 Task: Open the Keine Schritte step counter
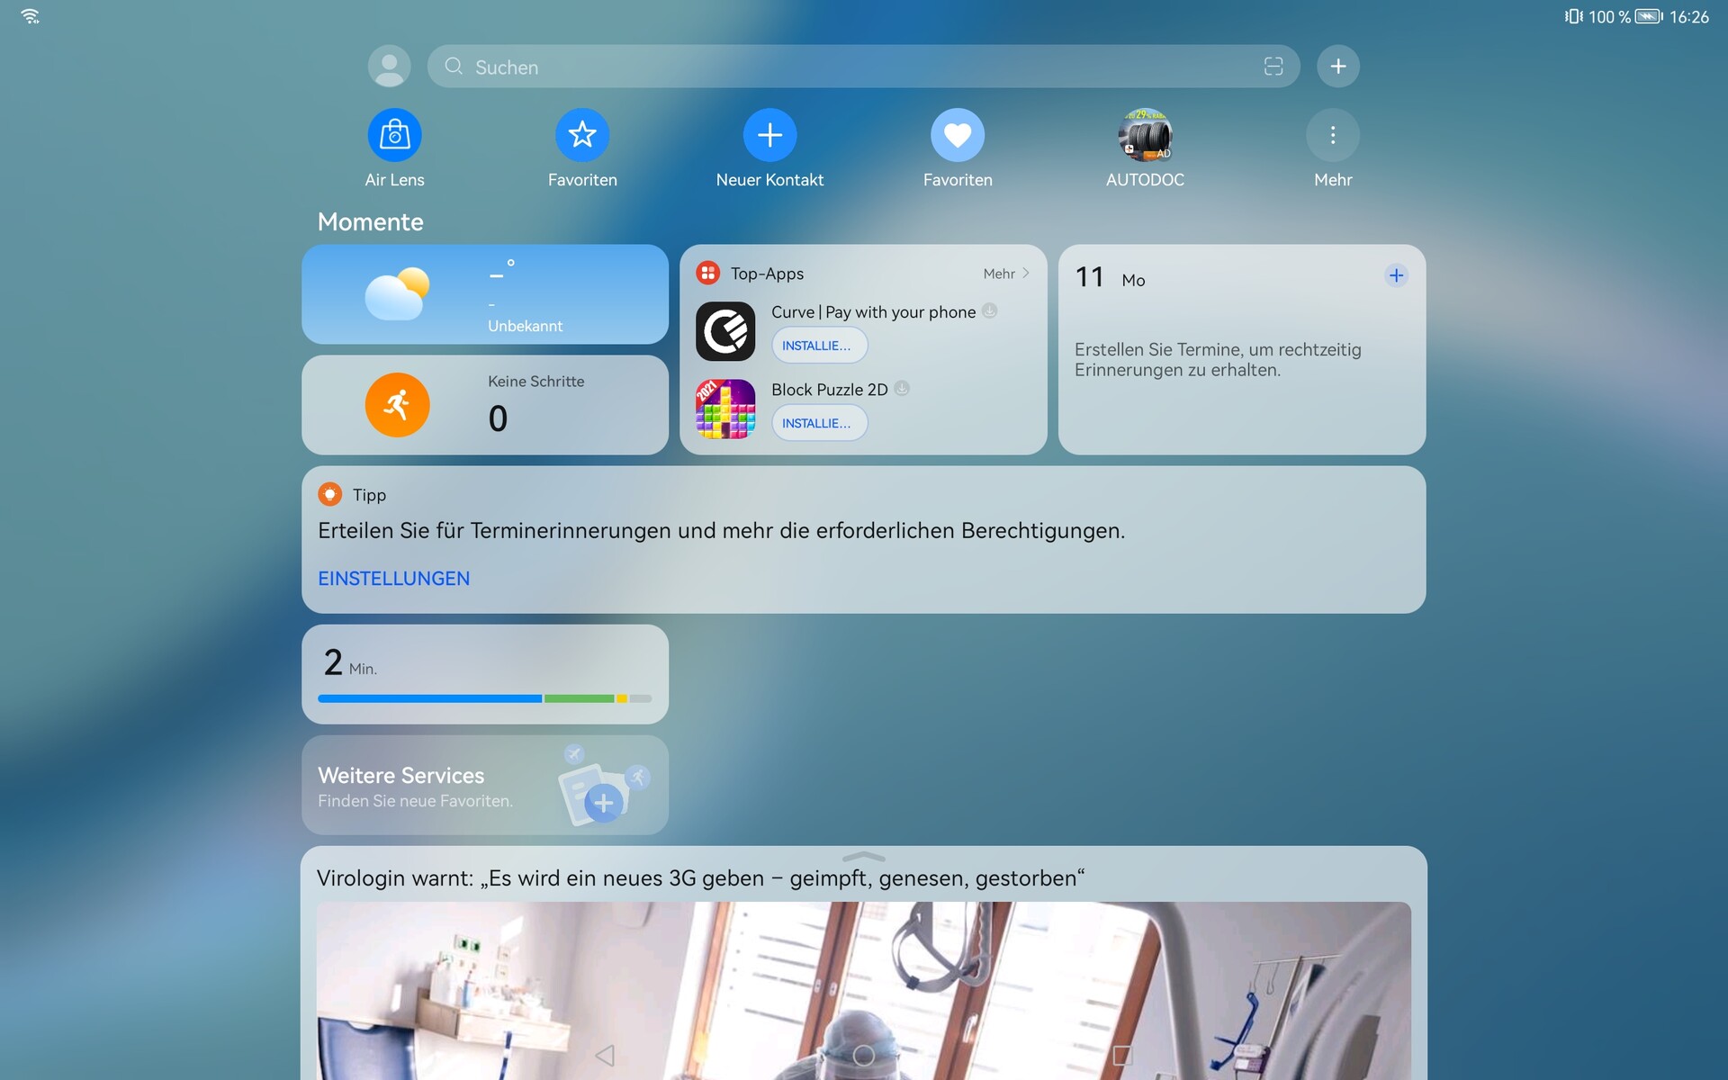(x=484, y=405)
